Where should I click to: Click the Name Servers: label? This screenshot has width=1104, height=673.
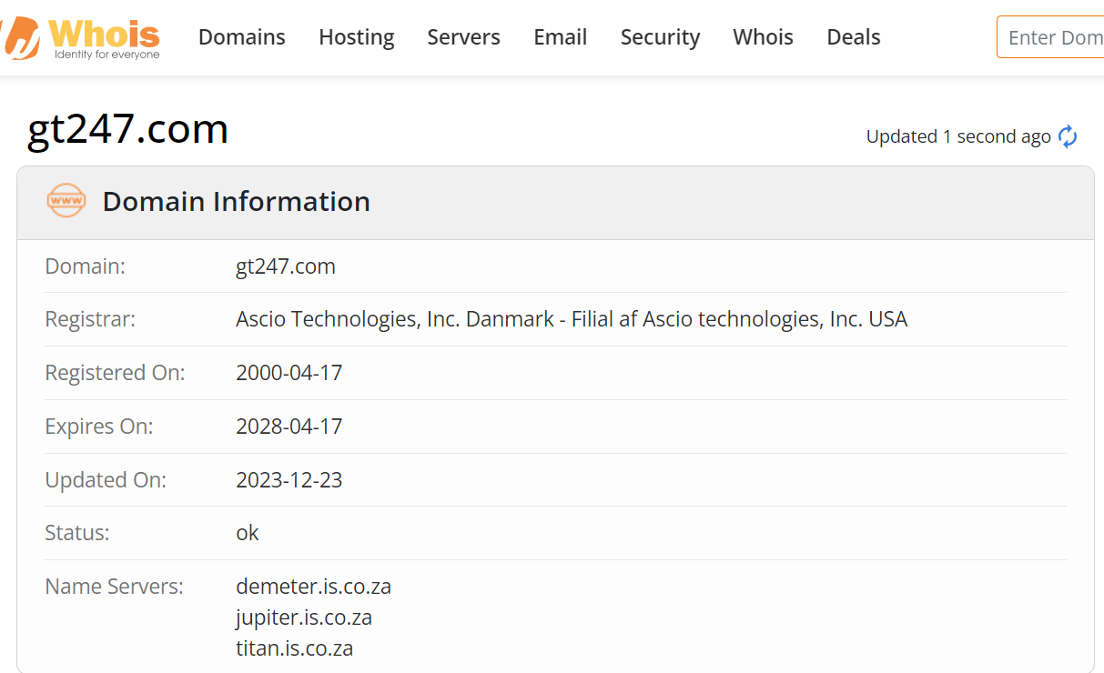point(115,587)
